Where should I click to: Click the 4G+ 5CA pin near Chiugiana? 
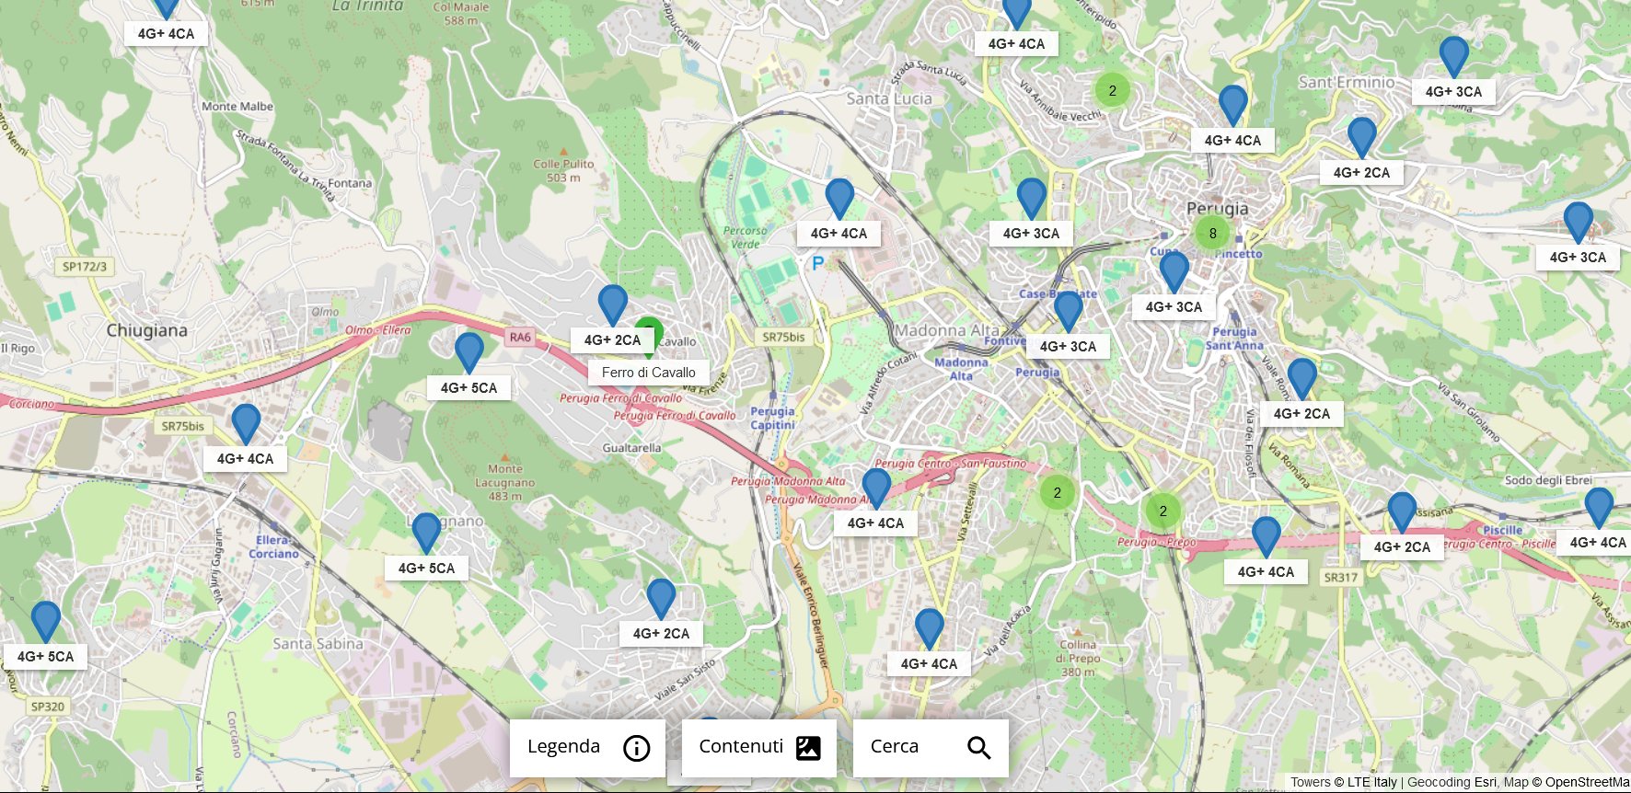[468, 353]
